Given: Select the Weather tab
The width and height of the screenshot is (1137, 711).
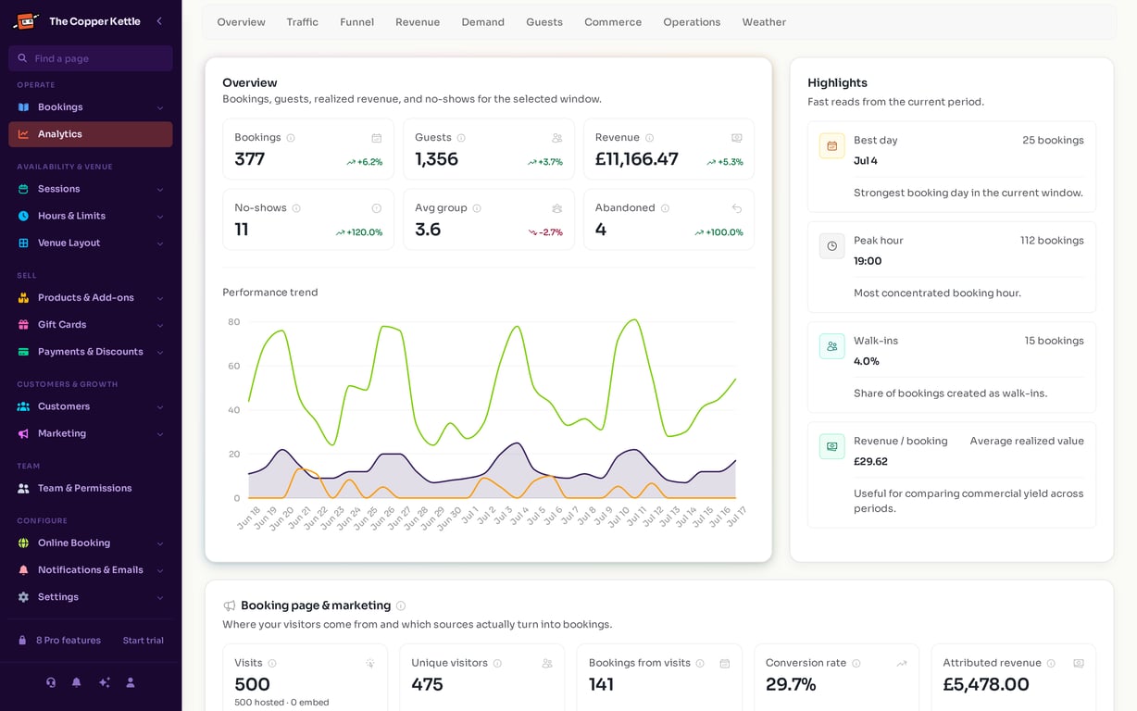Looking at the screenshot, I should 764,22.
